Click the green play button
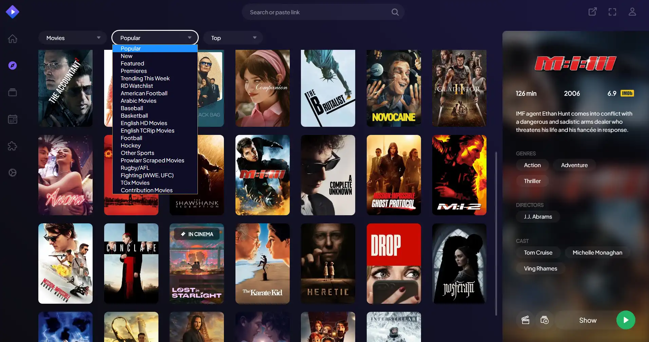The image size is (649, 342). (626, 320)
